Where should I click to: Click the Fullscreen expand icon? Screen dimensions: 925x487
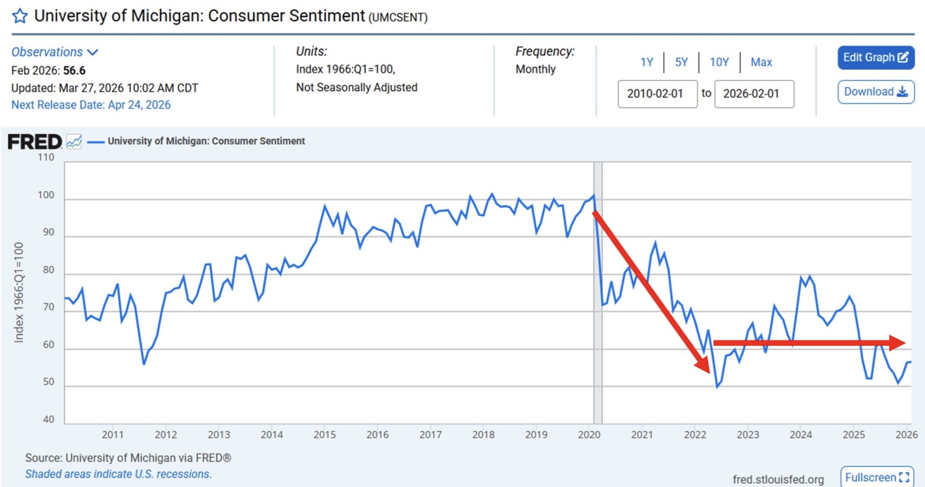pos(904,477)
